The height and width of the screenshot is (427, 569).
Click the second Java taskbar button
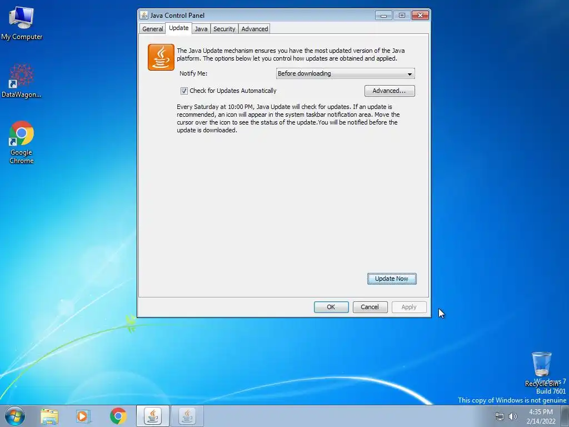point(187,416)
